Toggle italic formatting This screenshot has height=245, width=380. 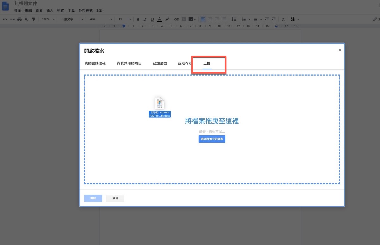145,19
